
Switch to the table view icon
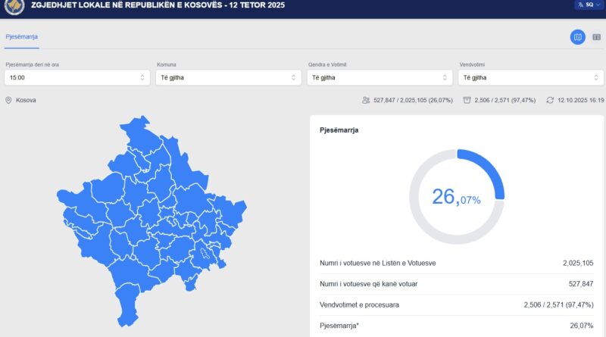(x=596, y=37)
